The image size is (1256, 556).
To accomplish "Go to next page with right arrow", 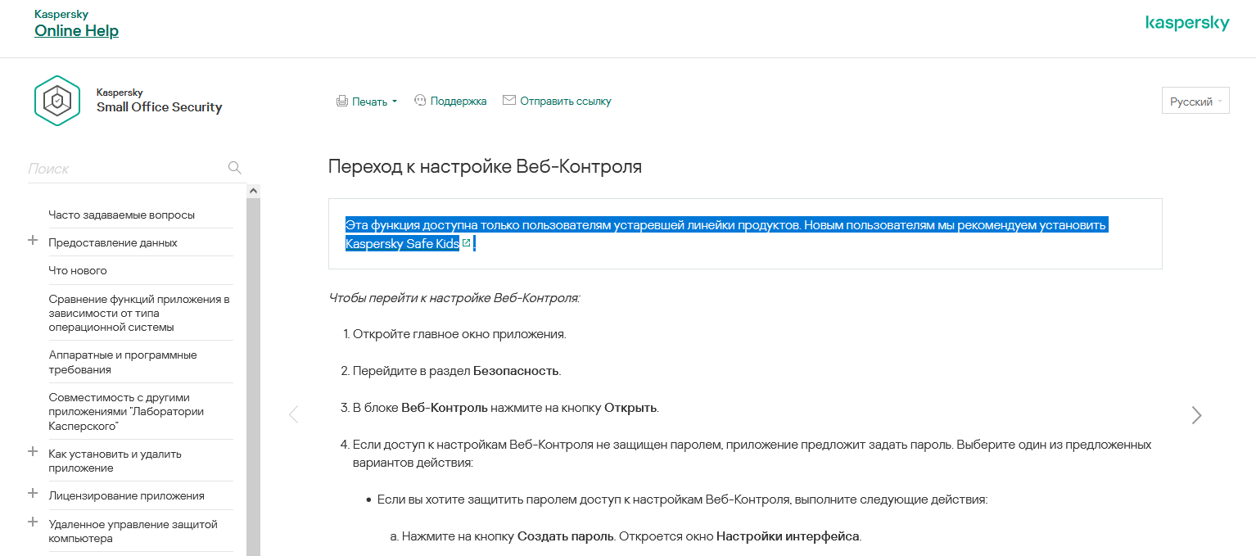I will (1196, 415).
